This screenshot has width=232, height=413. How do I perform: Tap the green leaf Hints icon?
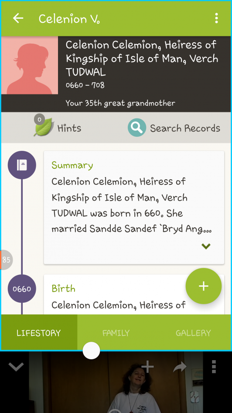[x=43, y=128]
